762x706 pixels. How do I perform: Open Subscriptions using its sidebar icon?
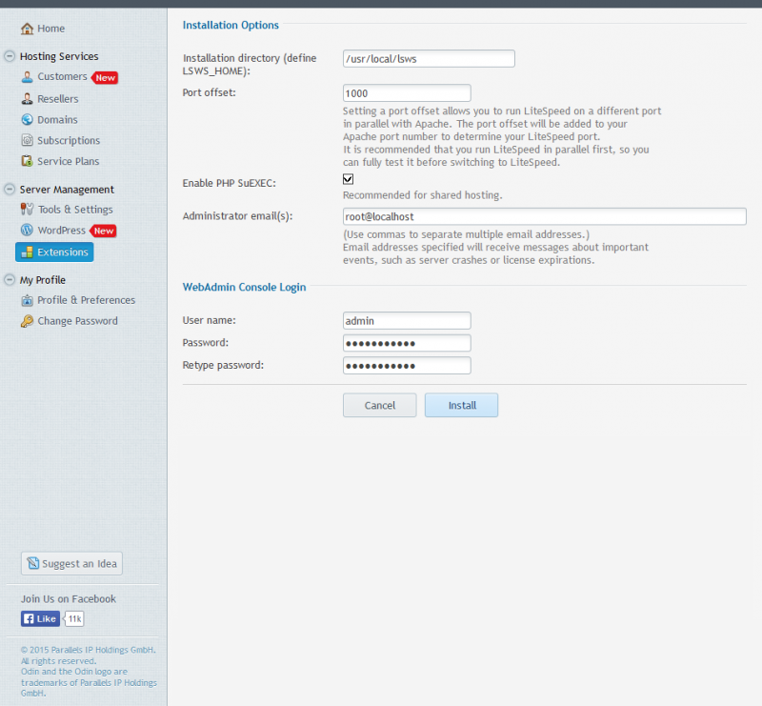pos(28,141)
